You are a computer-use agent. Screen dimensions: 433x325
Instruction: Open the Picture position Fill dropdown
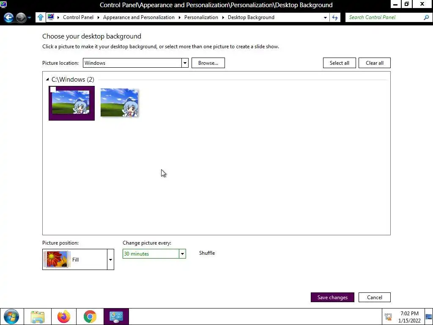[x=78, y=259]
